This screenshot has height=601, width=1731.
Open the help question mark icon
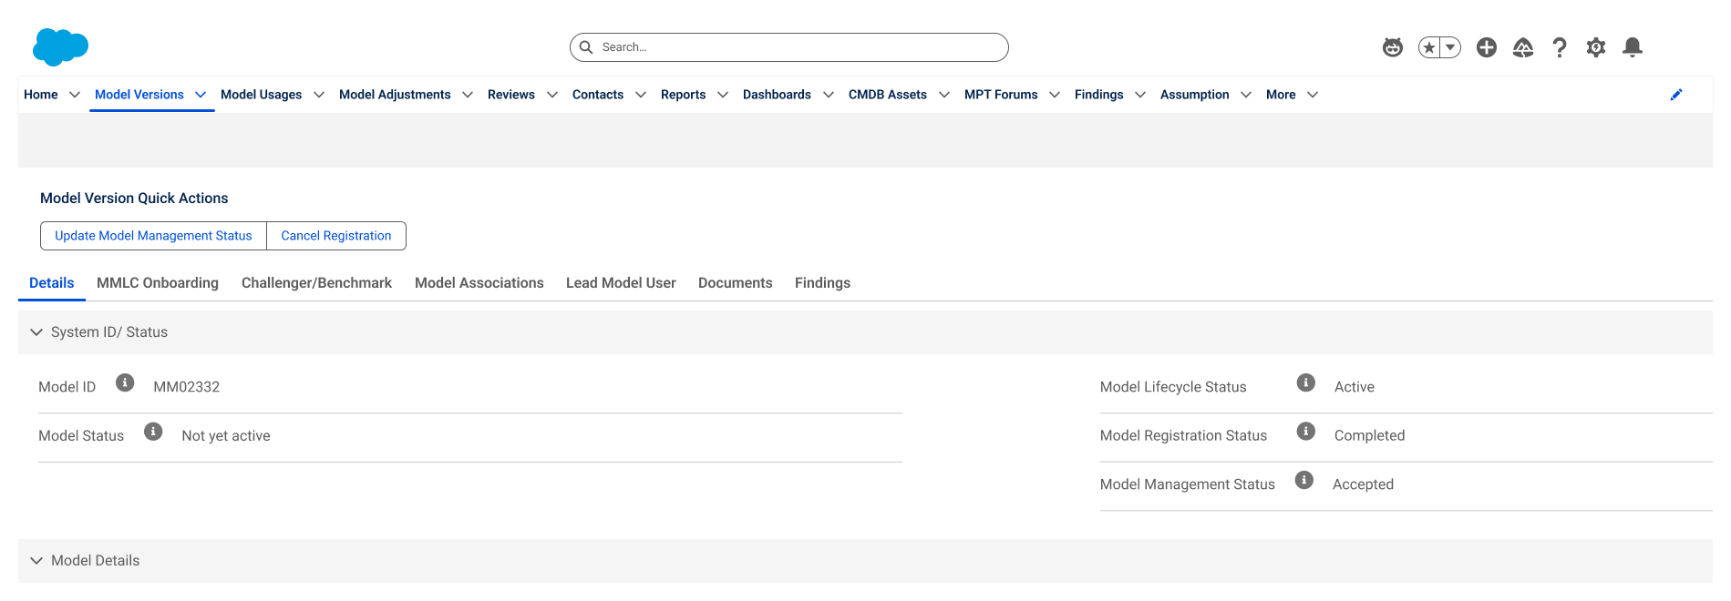point(1560,47)
